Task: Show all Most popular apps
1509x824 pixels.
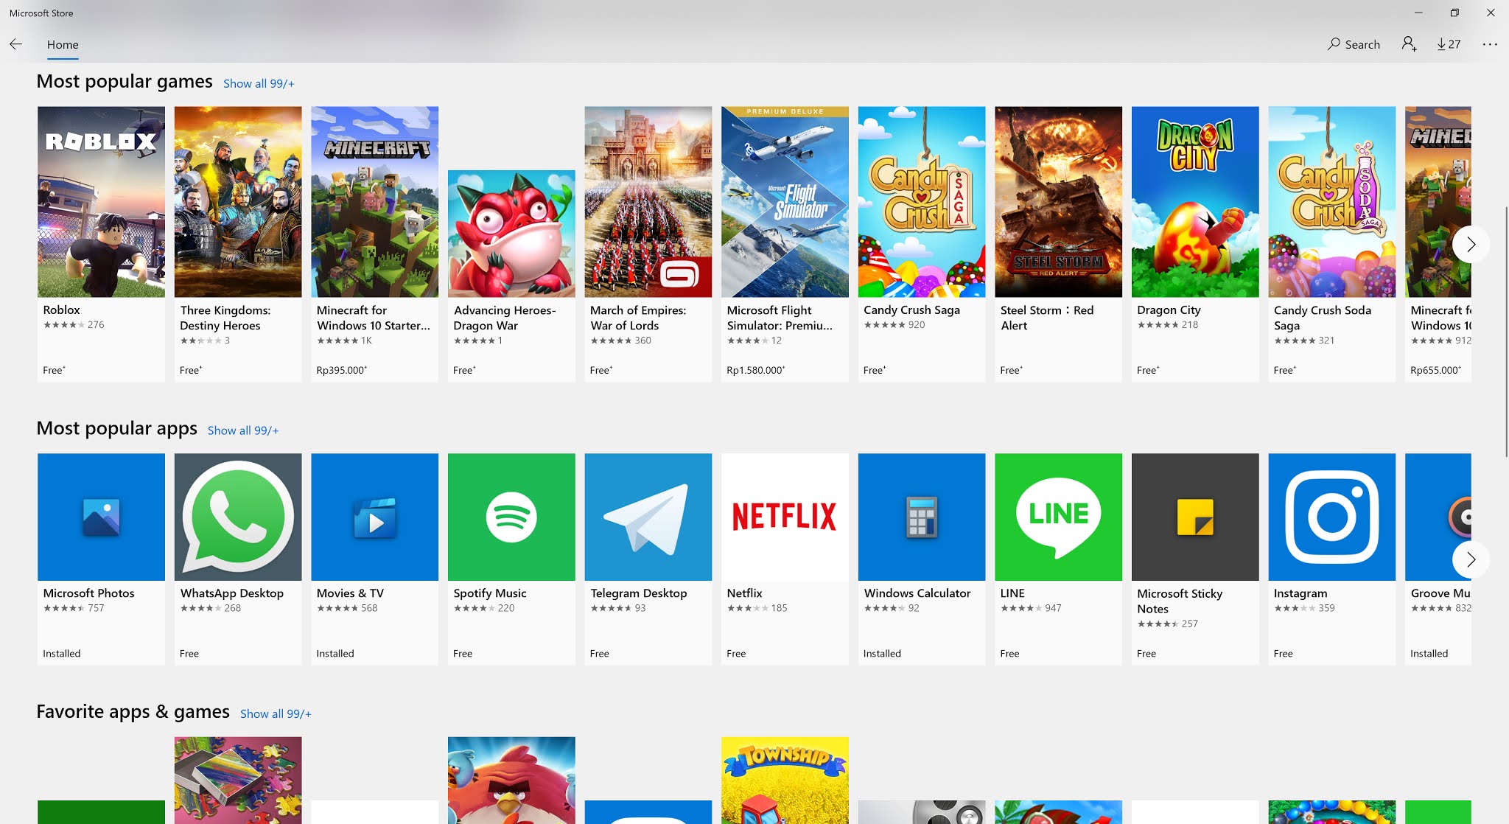Action: 243,430
